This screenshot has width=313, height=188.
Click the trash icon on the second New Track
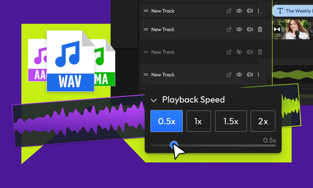pyautogui.click(x=260, y=29)
